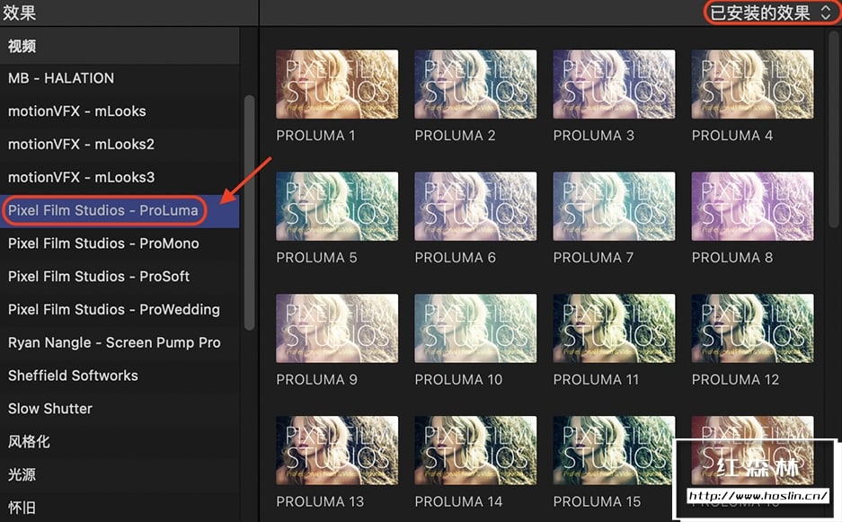The height and width of the screenshot is (522, 842).
Task: Click the category sidebar scrollbar
Action: coord(249,212)
